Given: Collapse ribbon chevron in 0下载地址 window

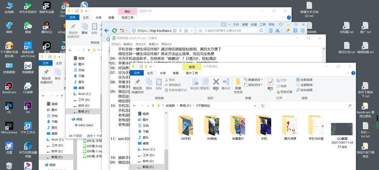Looking at the screenshot, I should point(348,73).
